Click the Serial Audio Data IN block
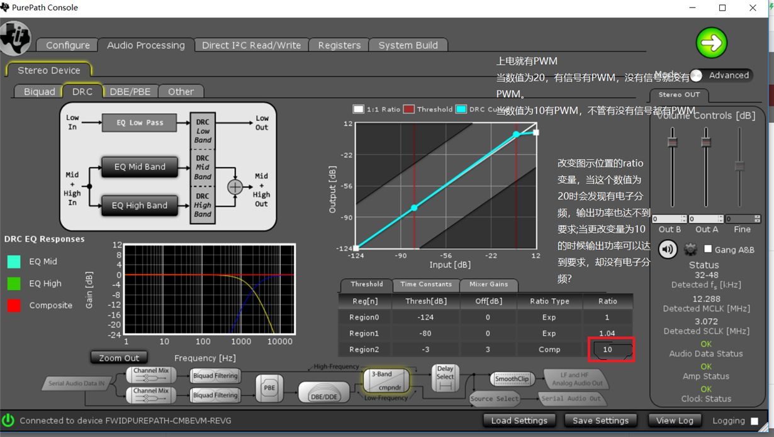The width and height of the screenshot is (774, 437). click(x=76, y=383)
